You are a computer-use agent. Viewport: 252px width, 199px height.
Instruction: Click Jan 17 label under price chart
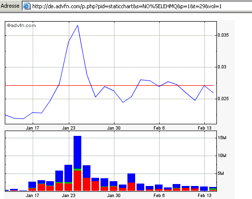coord(33,128)
